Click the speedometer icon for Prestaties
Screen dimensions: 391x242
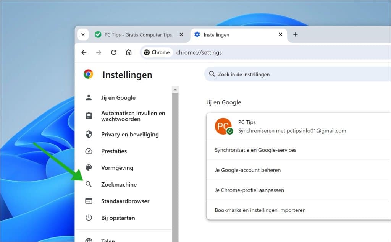click(89, 151)
